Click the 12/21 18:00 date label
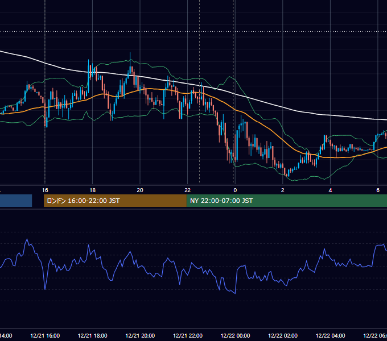Image resolution: width=387 pixels, height=341 pixels. pyautogui.click(x=93, y=335)
